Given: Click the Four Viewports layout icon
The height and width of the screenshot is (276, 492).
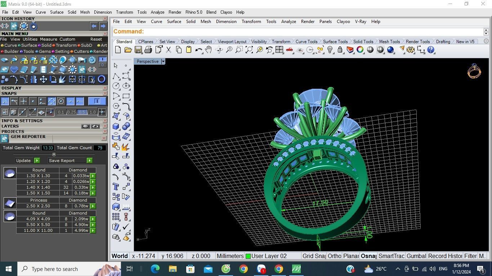Looking at the screenshot, I should (279, 50).
